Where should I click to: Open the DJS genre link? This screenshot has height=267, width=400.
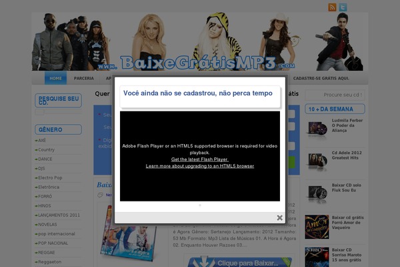[41, 168]
